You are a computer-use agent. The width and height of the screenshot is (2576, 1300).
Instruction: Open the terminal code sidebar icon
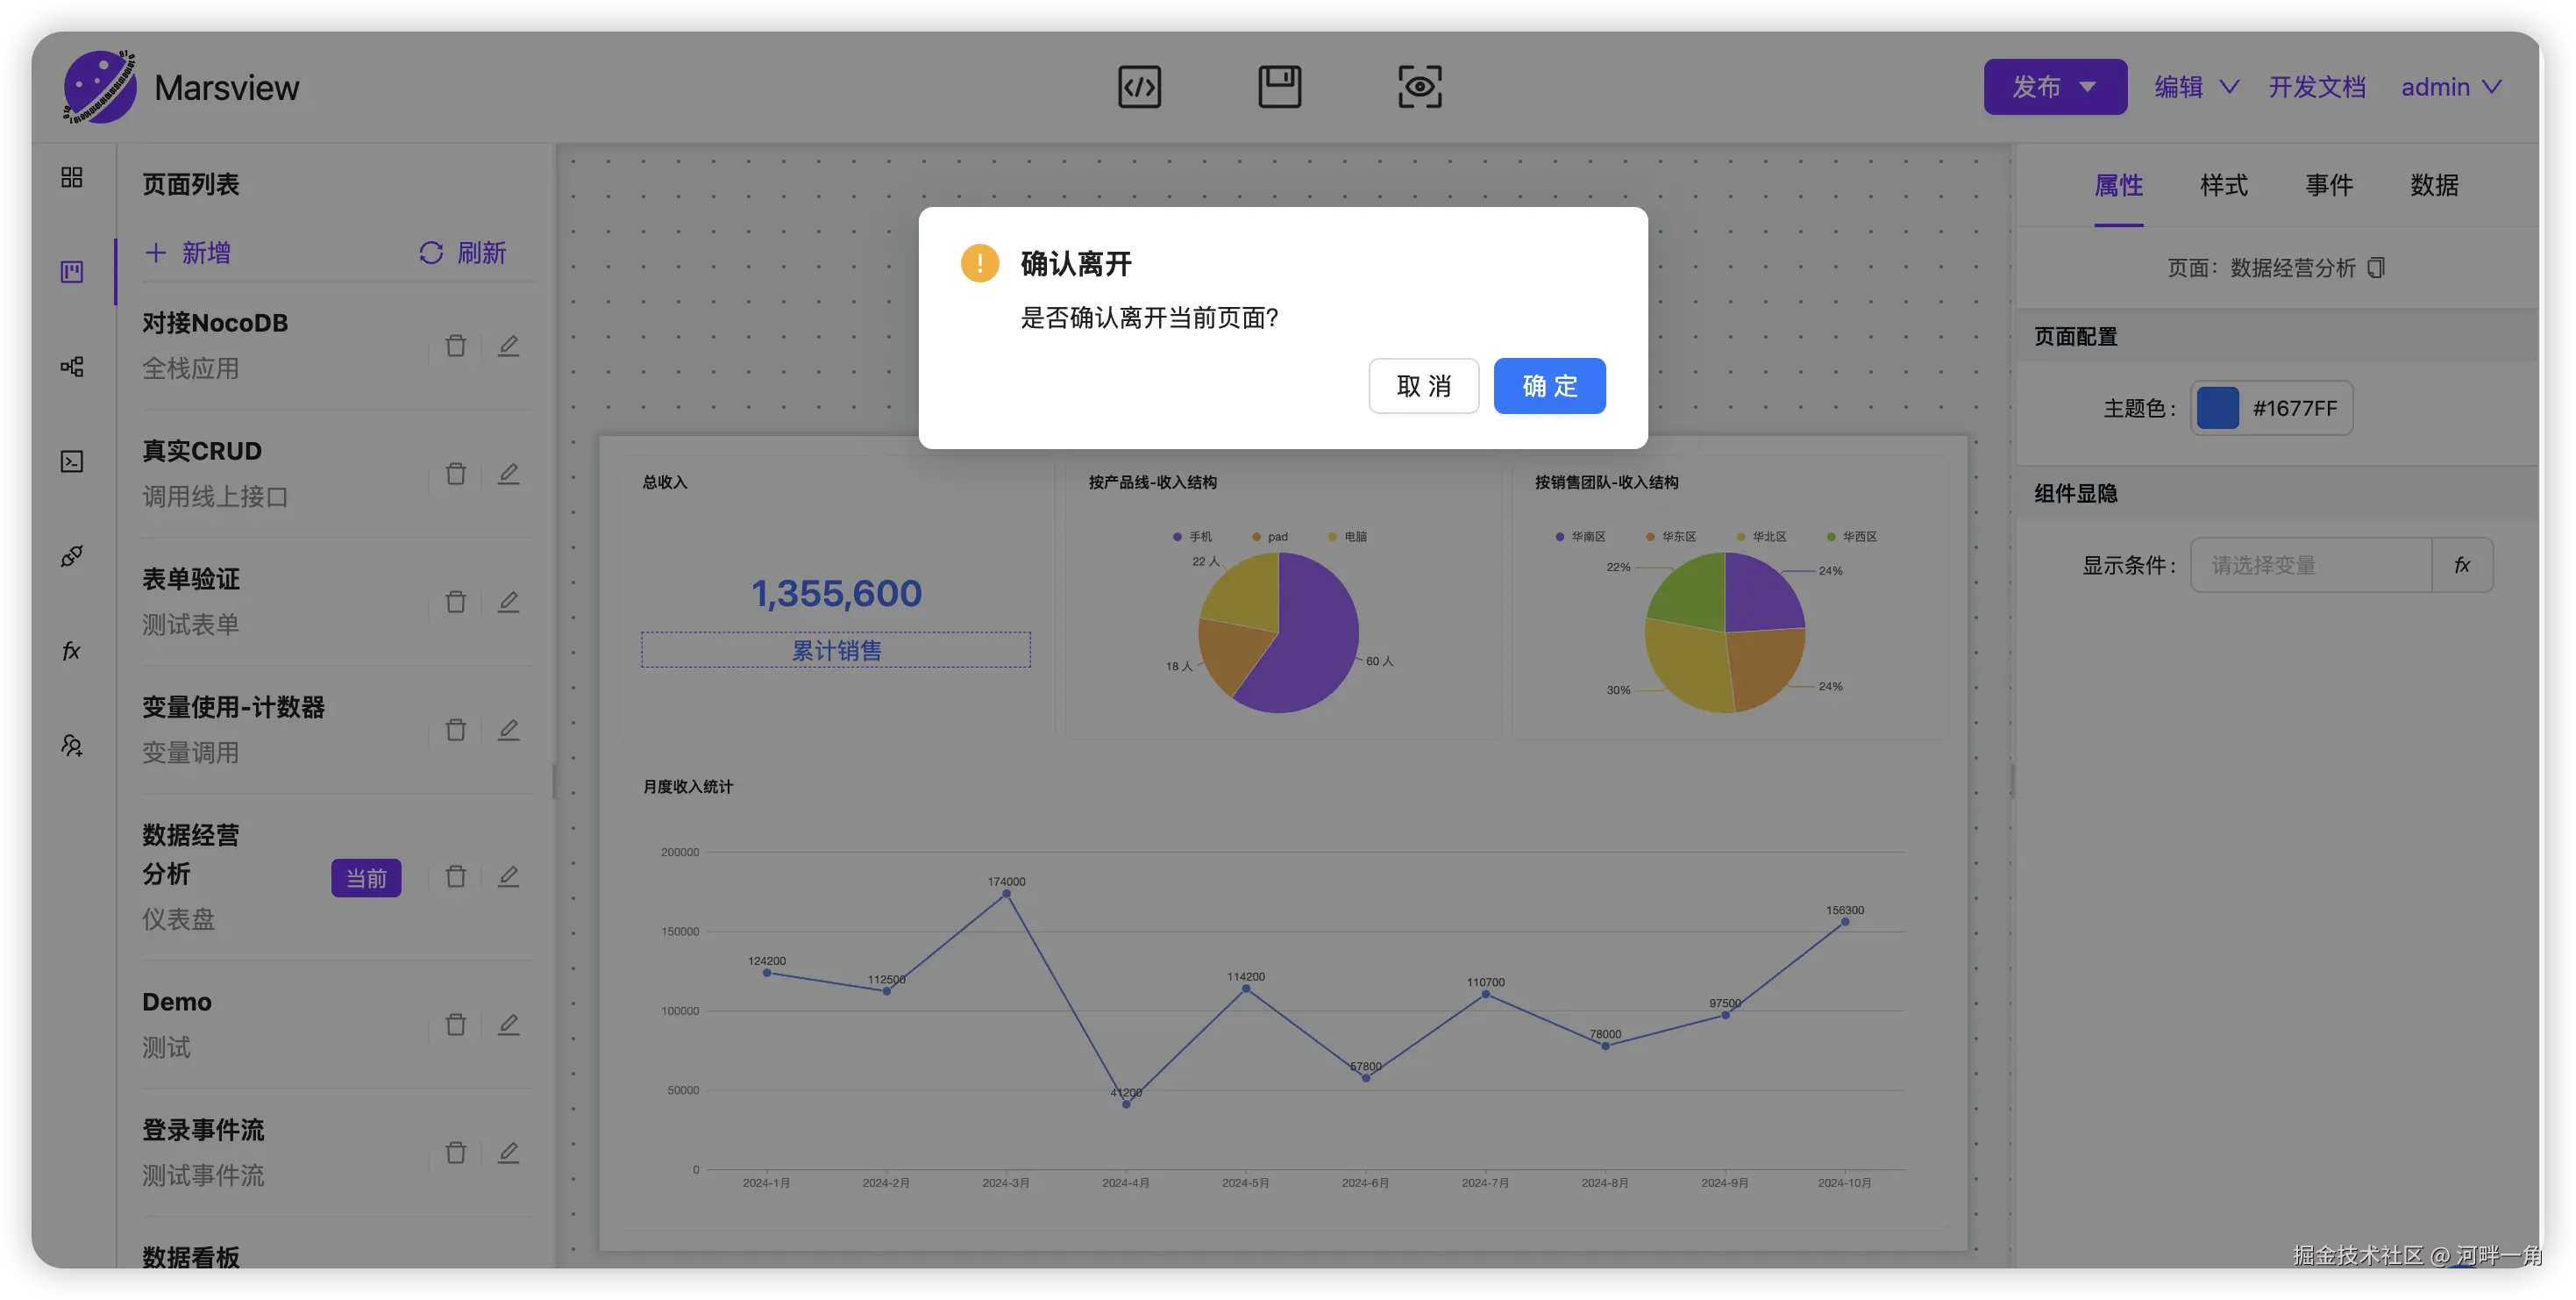tap(72, 461)
